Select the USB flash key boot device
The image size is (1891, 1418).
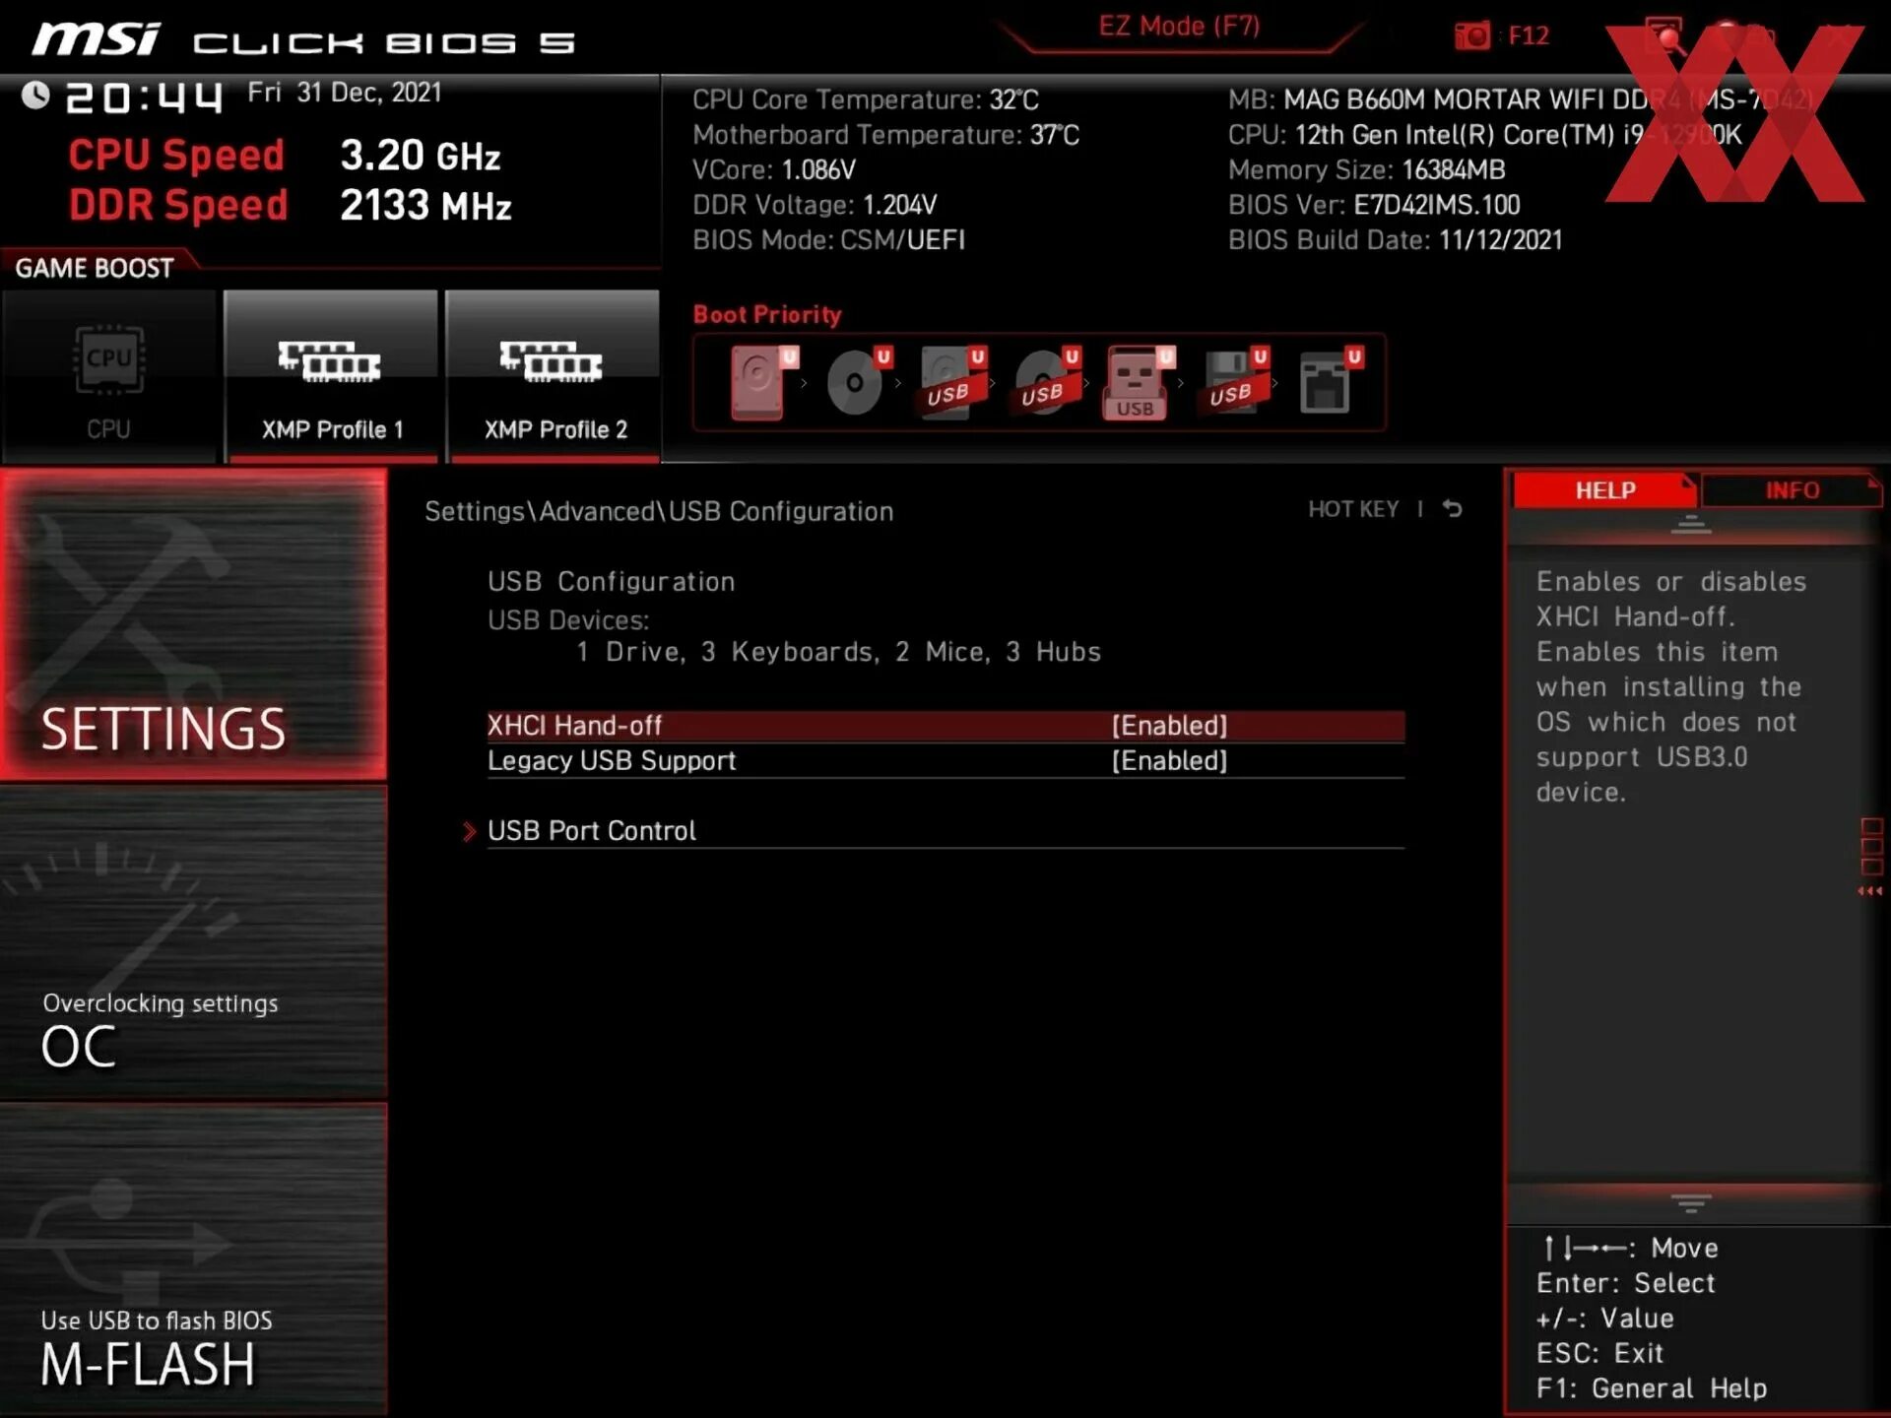pyautogui.click(x=1140, y=382)
